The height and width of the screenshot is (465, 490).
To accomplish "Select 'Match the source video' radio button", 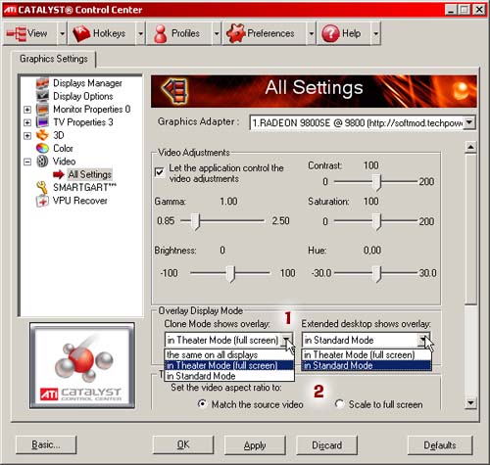I will pyautogui.click(x=202, y=404).
